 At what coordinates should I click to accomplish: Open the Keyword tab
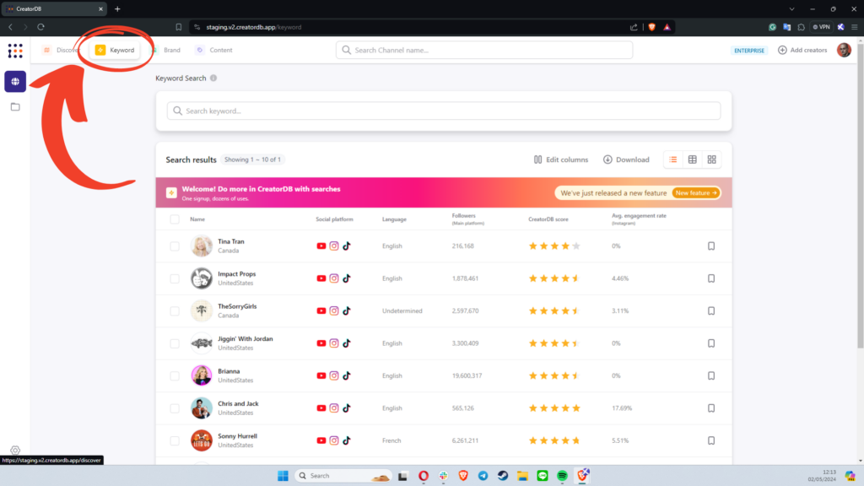[x=115, y=50]
